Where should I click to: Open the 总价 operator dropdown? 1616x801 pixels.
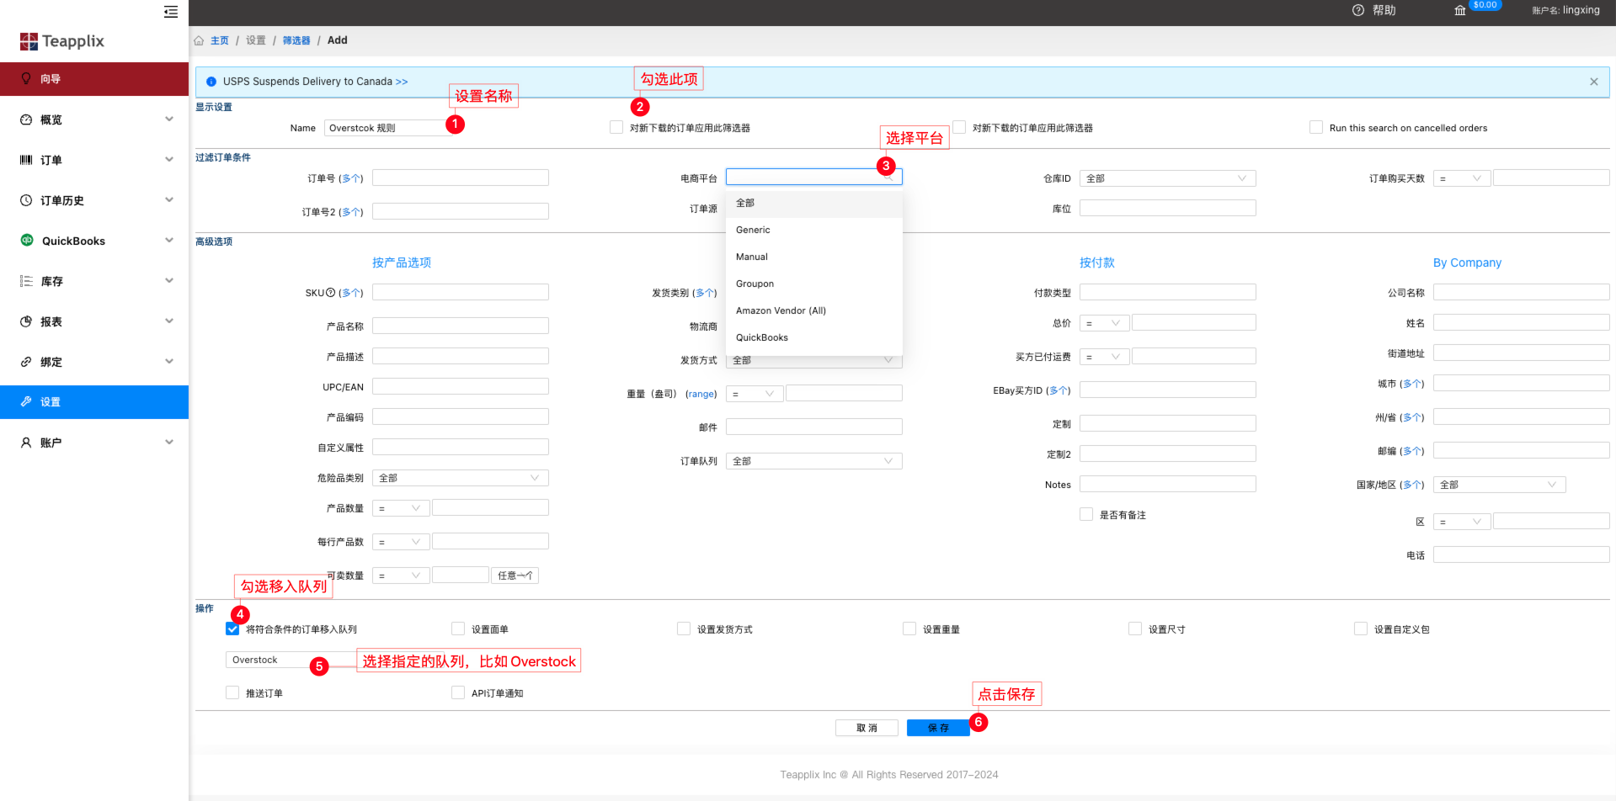(1105, 323)
